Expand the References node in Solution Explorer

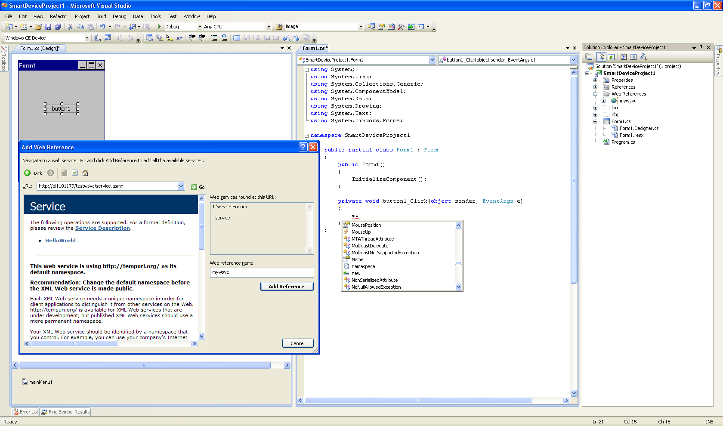pos(595,87)
